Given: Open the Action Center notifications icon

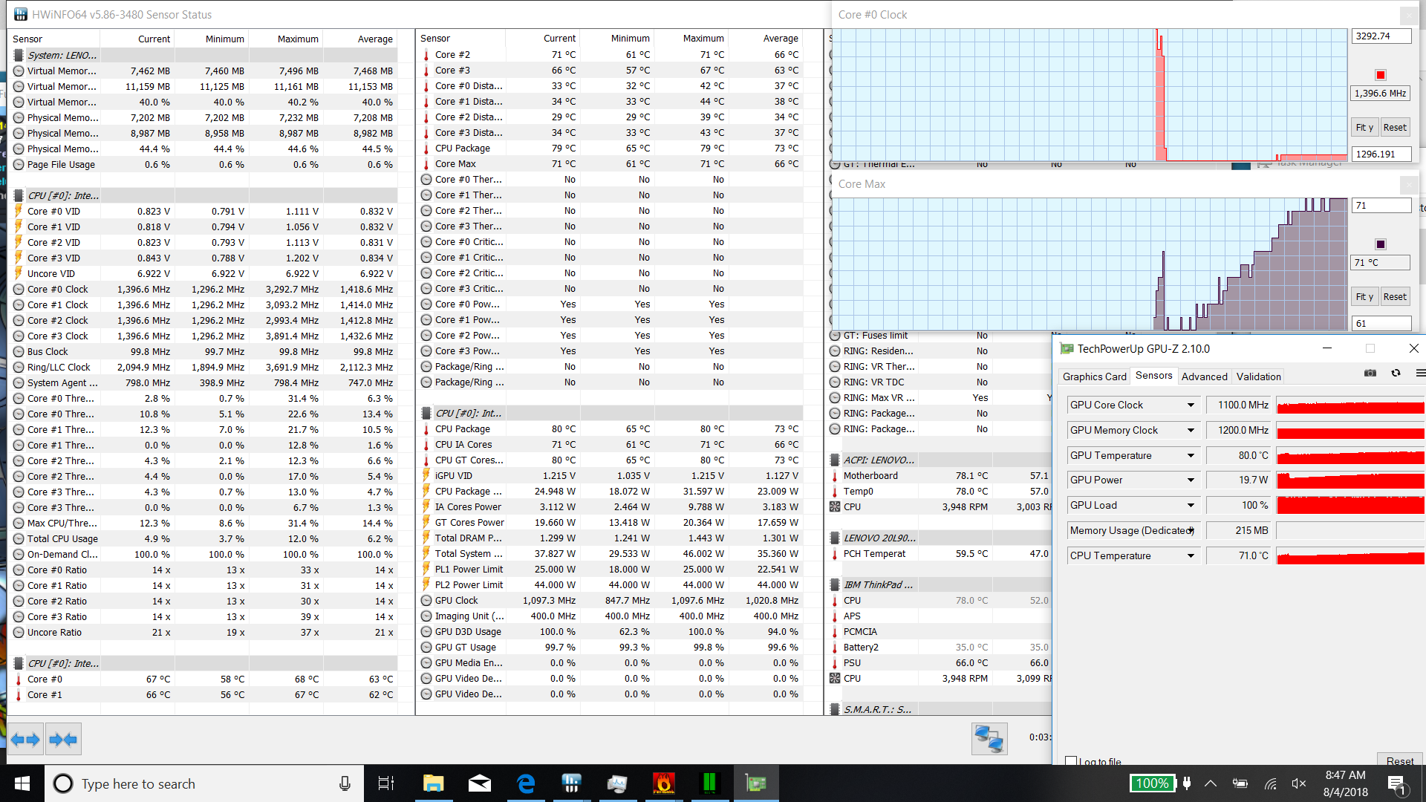Looking at the screenshot, I should coord(1396,784).
